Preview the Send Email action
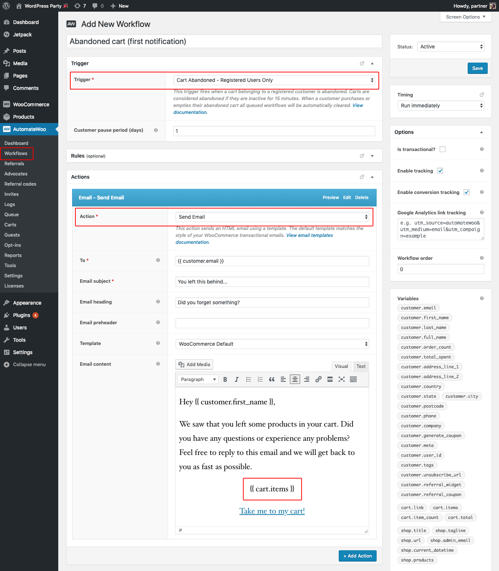Viewport: 499px width, 571px height. [331, 198]
